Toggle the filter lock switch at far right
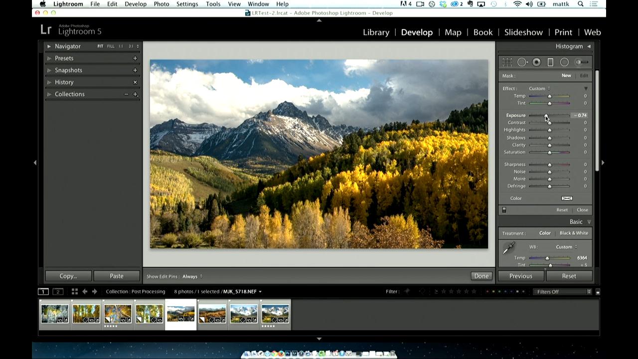 (x=598, y=292)
